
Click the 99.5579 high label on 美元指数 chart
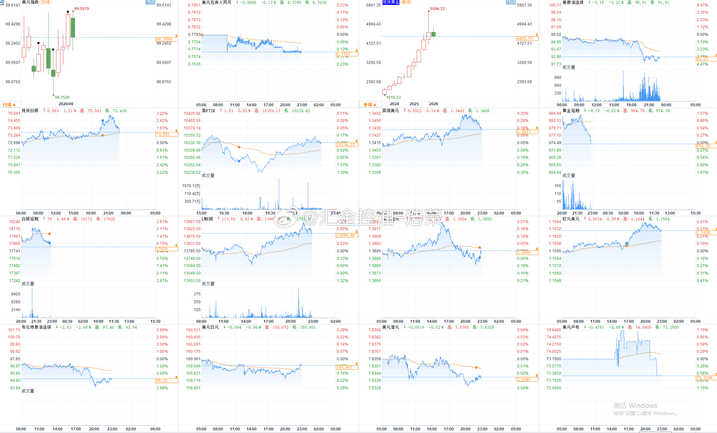click(82, 9)
